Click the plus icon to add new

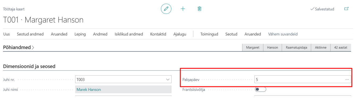tap(183, 9)
